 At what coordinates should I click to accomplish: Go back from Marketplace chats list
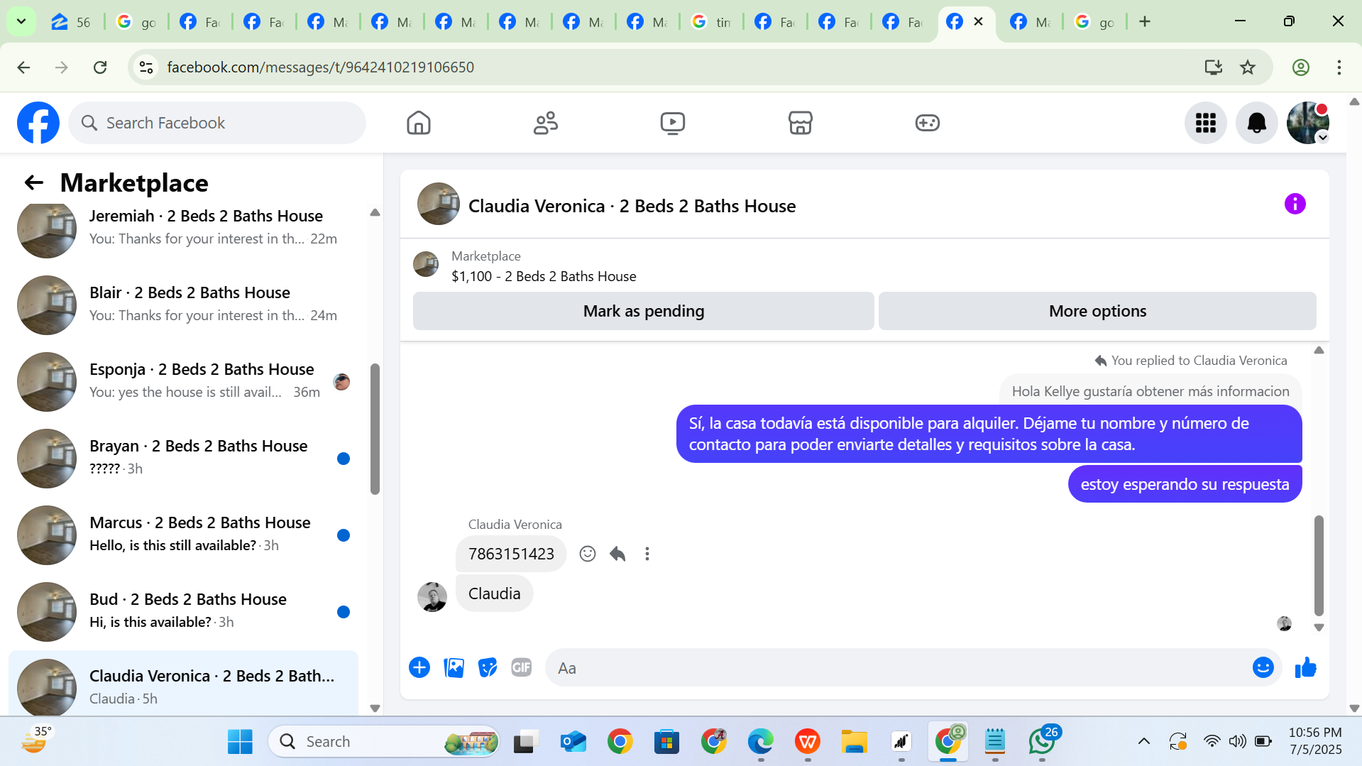click(33, 183)
